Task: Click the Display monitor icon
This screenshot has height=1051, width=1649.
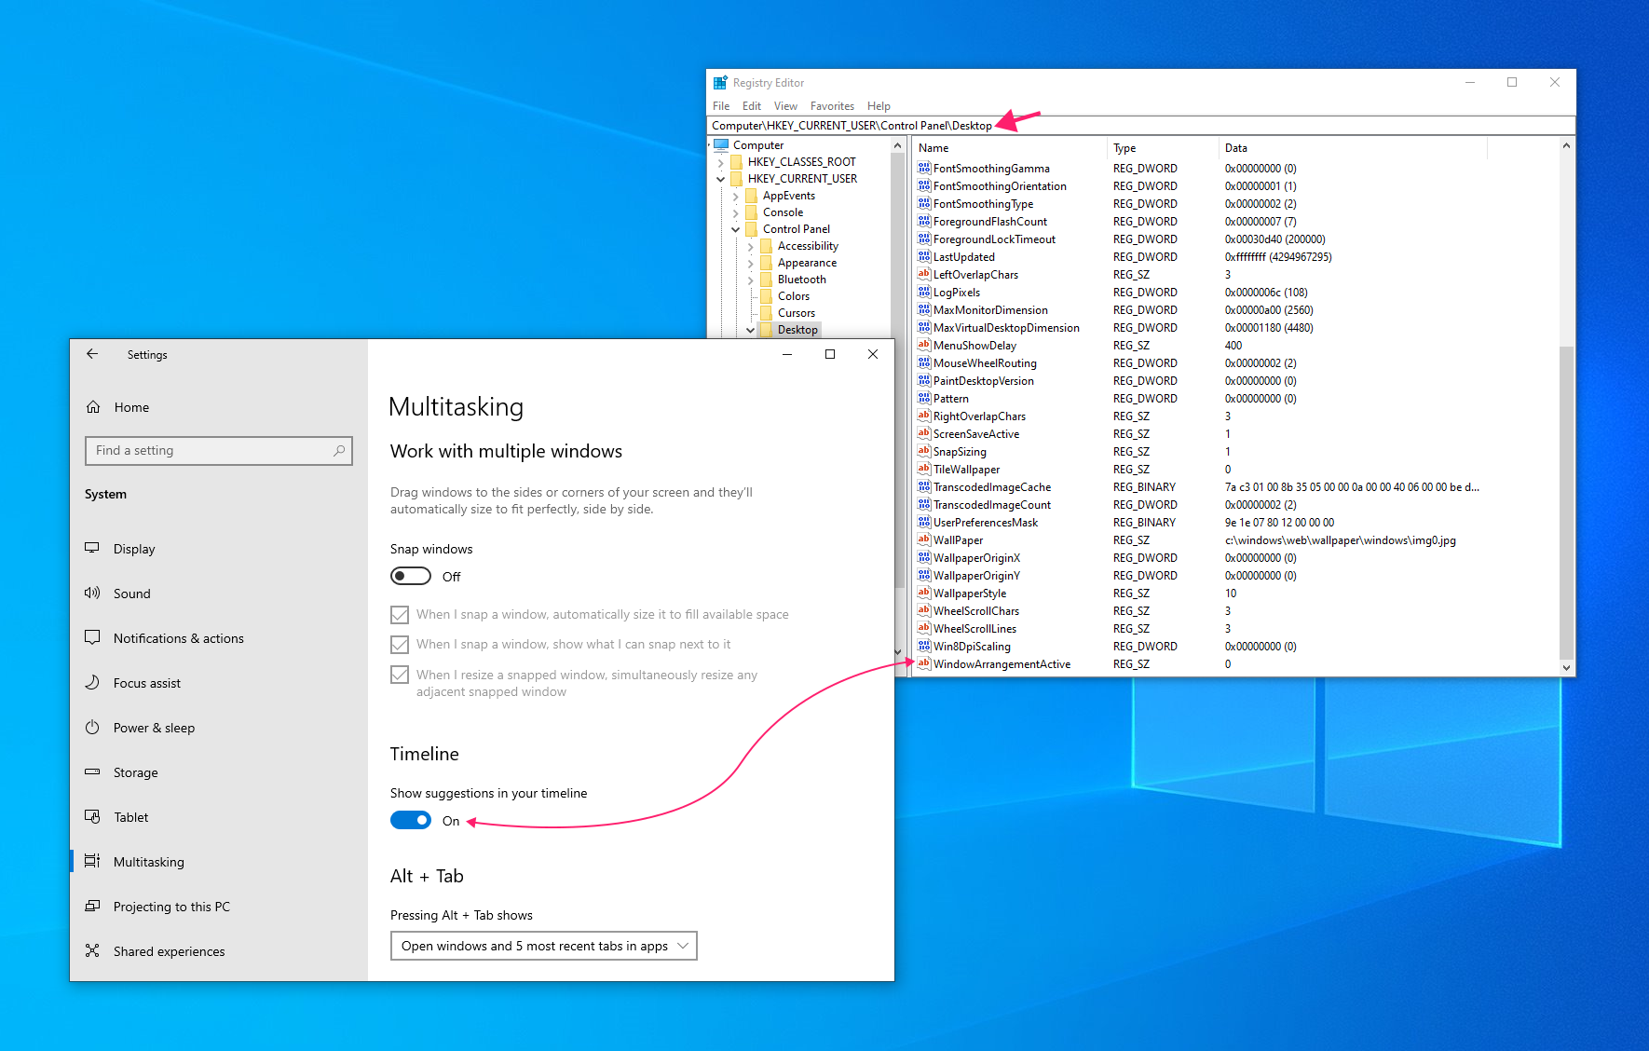Action: point(92,548)
